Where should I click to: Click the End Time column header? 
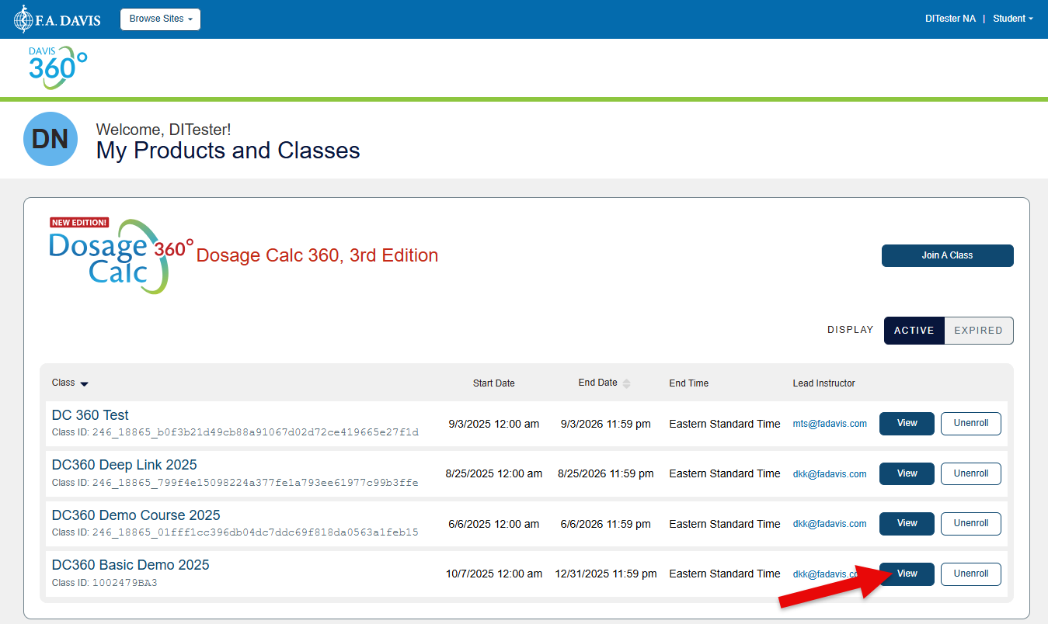tap(688, 383)
